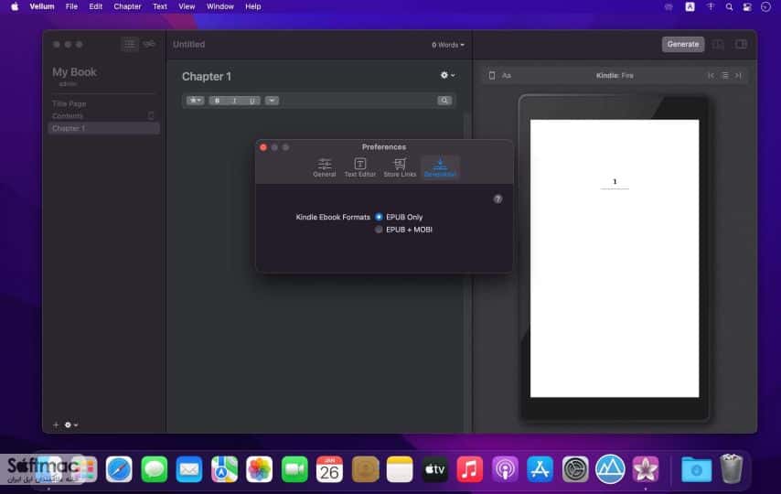Open Safari from the Dock

click(x=119, y=469)
